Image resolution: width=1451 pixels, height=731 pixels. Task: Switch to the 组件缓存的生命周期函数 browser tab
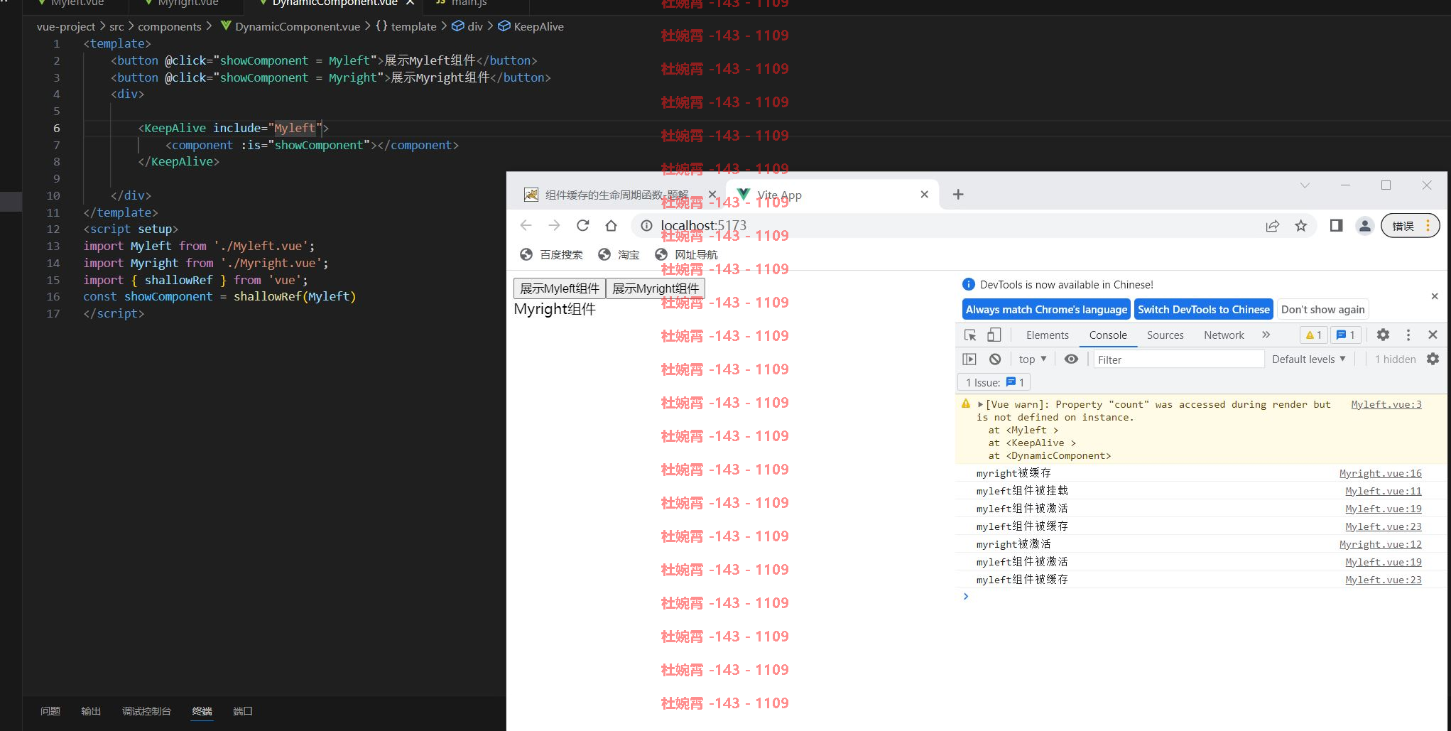[616, 195]
